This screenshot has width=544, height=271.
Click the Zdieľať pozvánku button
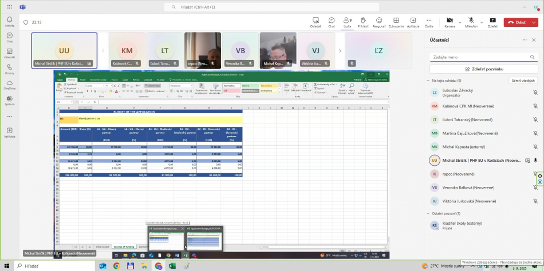(484, 69)
